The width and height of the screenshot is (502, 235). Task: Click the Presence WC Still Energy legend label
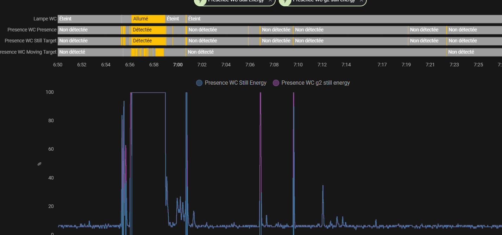(x=236, y=83)
